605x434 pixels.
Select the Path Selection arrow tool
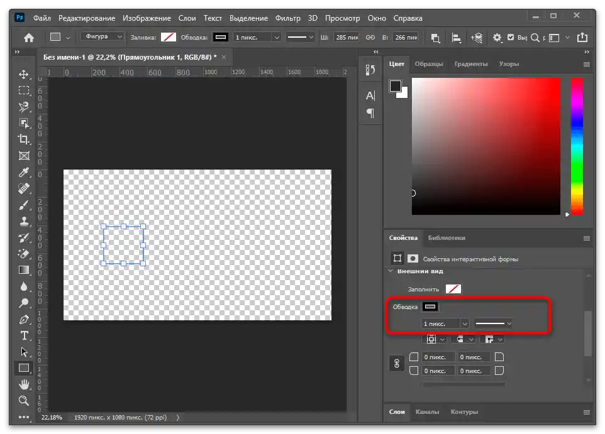(24, 352)
